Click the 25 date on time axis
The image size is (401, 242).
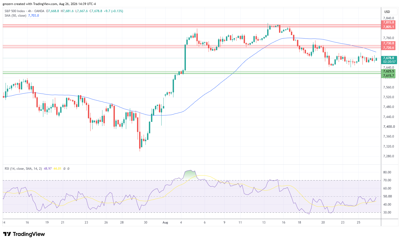pos(358,222)
